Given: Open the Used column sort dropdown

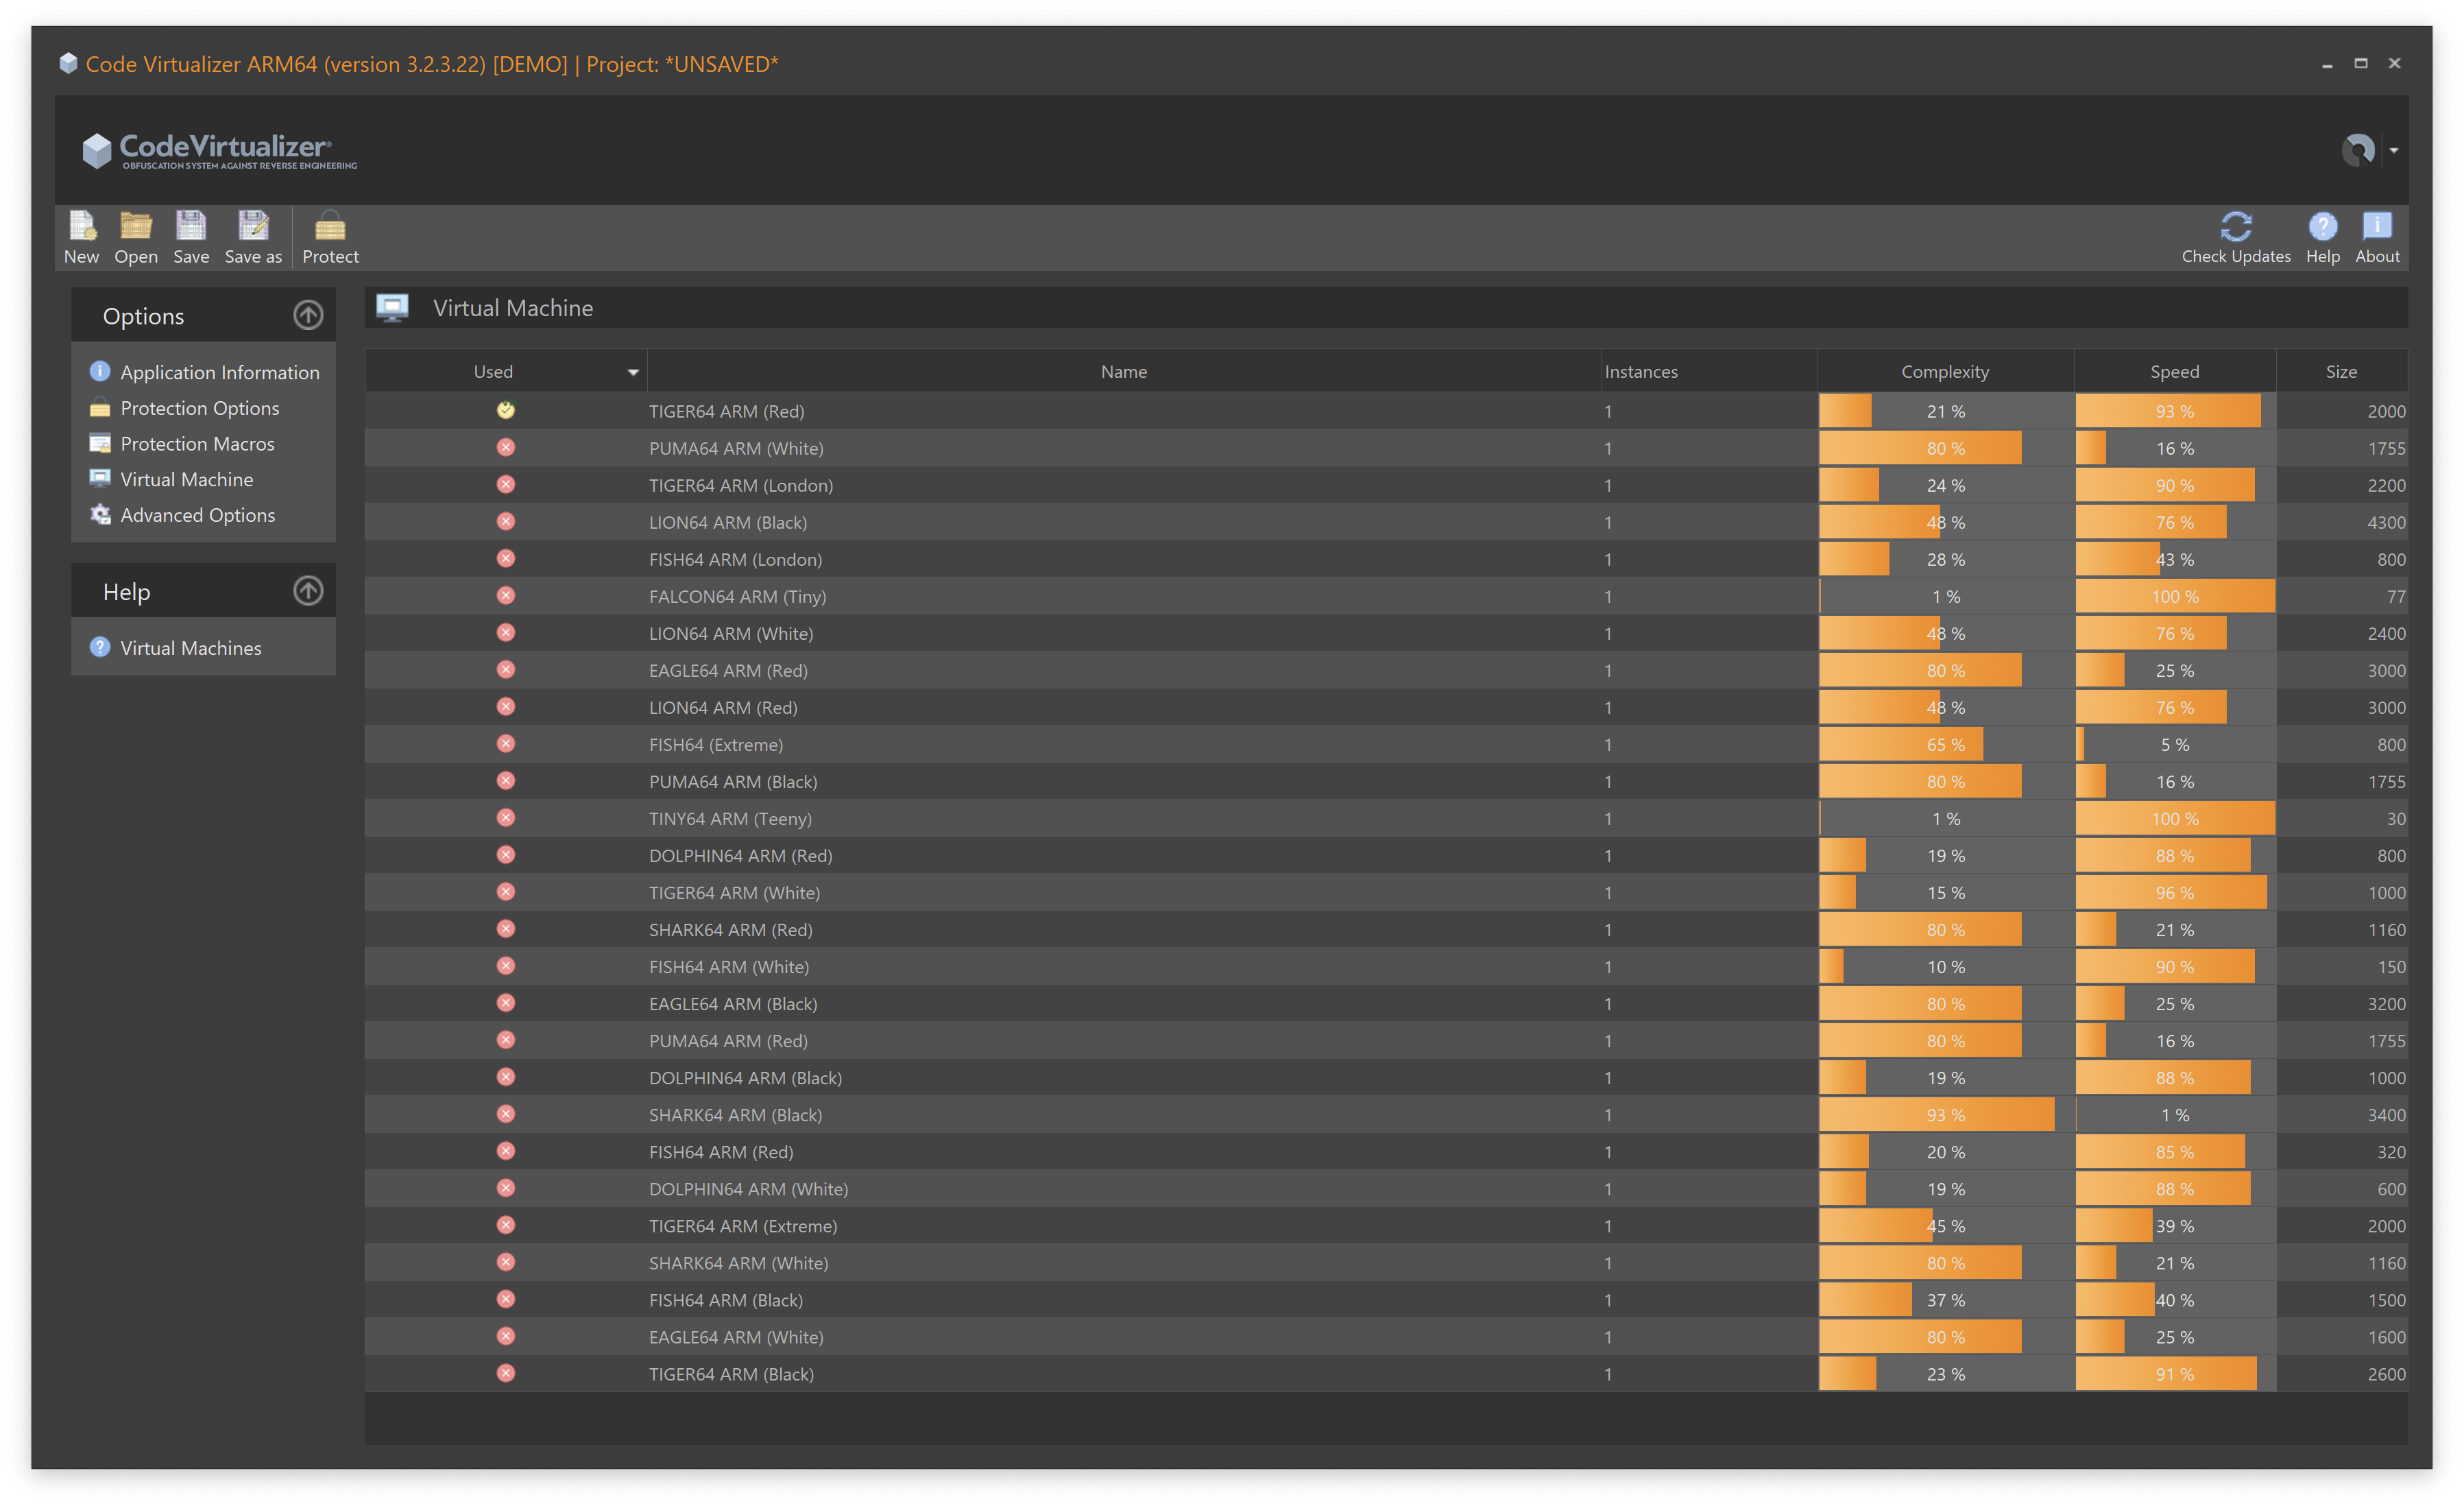Looking at the screenshot, I should click(x=633, y=373).
